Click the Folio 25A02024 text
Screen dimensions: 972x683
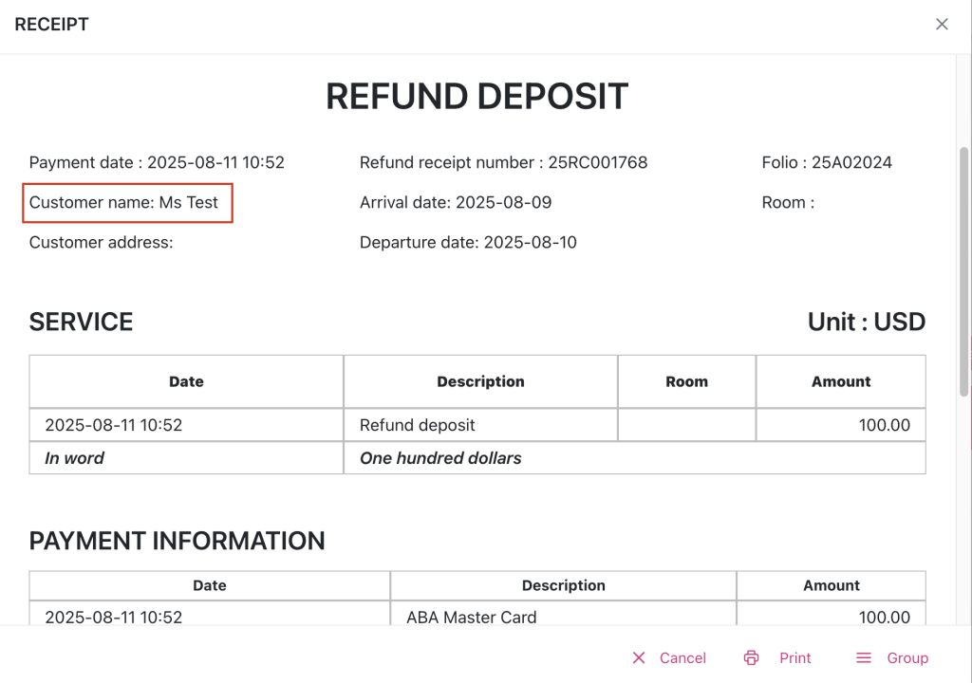click(826, 163)
